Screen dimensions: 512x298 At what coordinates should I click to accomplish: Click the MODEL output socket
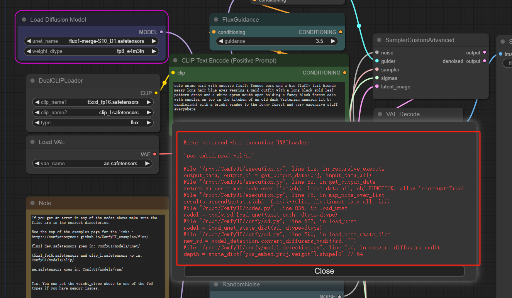[161, 32]
